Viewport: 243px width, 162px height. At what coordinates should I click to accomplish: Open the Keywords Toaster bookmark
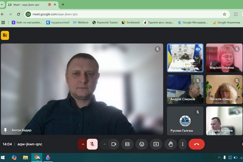(105, 22)
